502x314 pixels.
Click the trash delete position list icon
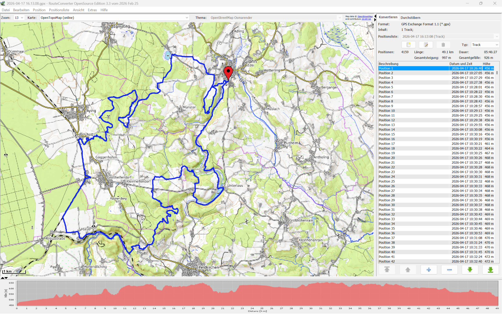coord(443,45)
